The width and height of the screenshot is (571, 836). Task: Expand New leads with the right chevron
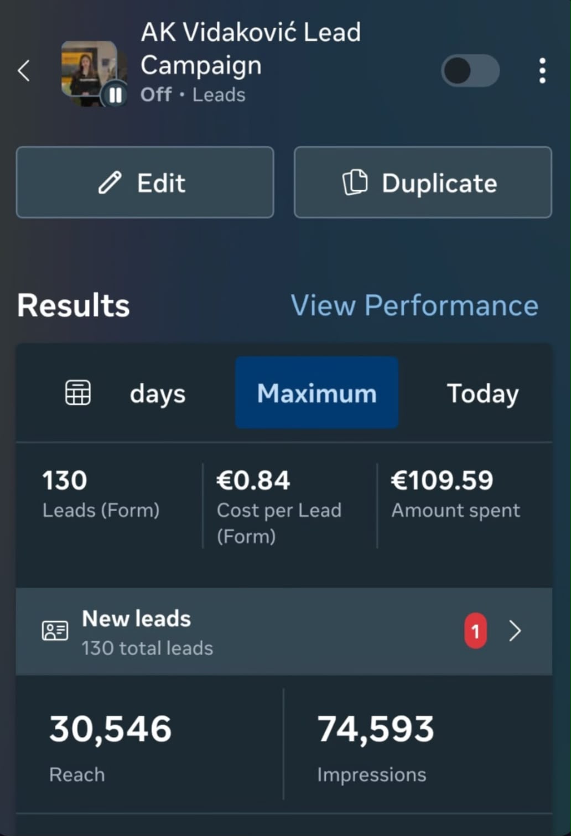(x=515, y=631)
